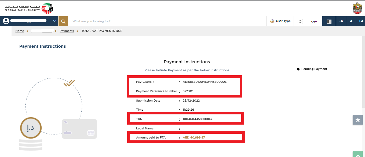Increase font size with +A
Viewport: 365px width, 157px height.
[x=361, y=21]
